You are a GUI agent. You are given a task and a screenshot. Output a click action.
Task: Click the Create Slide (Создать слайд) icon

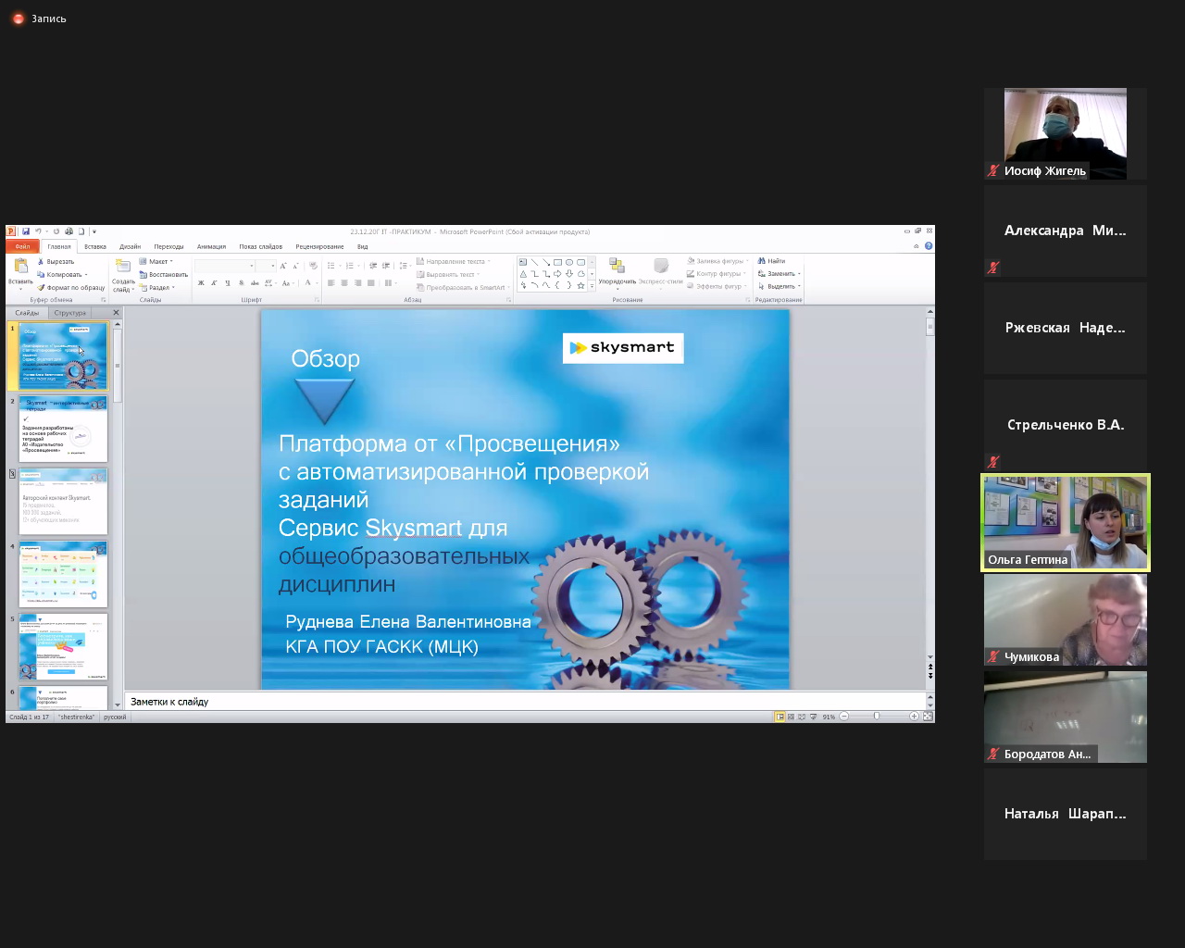click(122, 267)
